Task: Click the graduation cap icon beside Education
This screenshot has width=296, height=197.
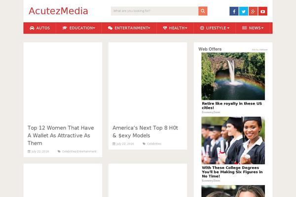Action: [65, 28]
